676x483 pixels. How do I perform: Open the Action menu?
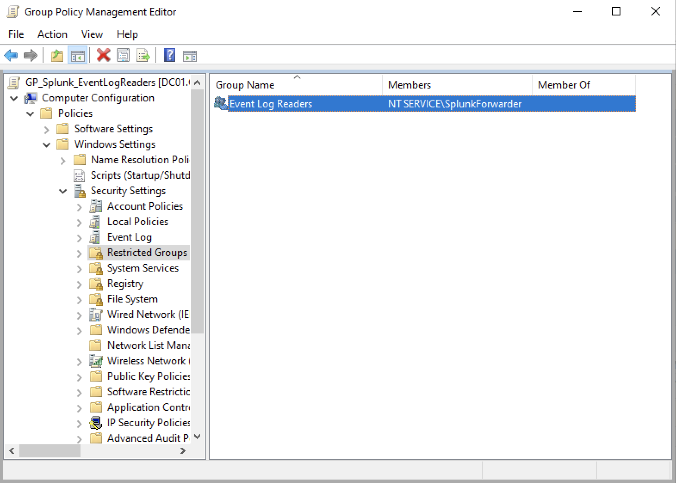(x=52, y=34)
